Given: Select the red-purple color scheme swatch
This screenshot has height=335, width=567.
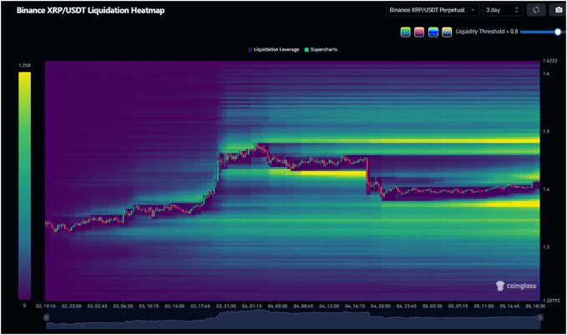Looking at the screenshot, I should pos(419,33).
